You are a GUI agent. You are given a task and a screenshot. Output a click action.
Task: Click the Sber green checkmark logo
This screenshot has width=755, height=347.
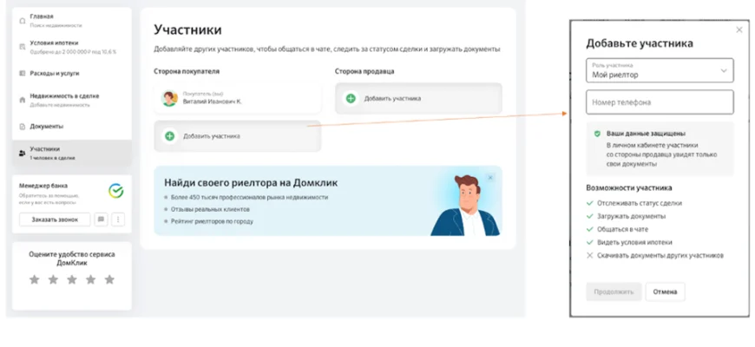115,191
